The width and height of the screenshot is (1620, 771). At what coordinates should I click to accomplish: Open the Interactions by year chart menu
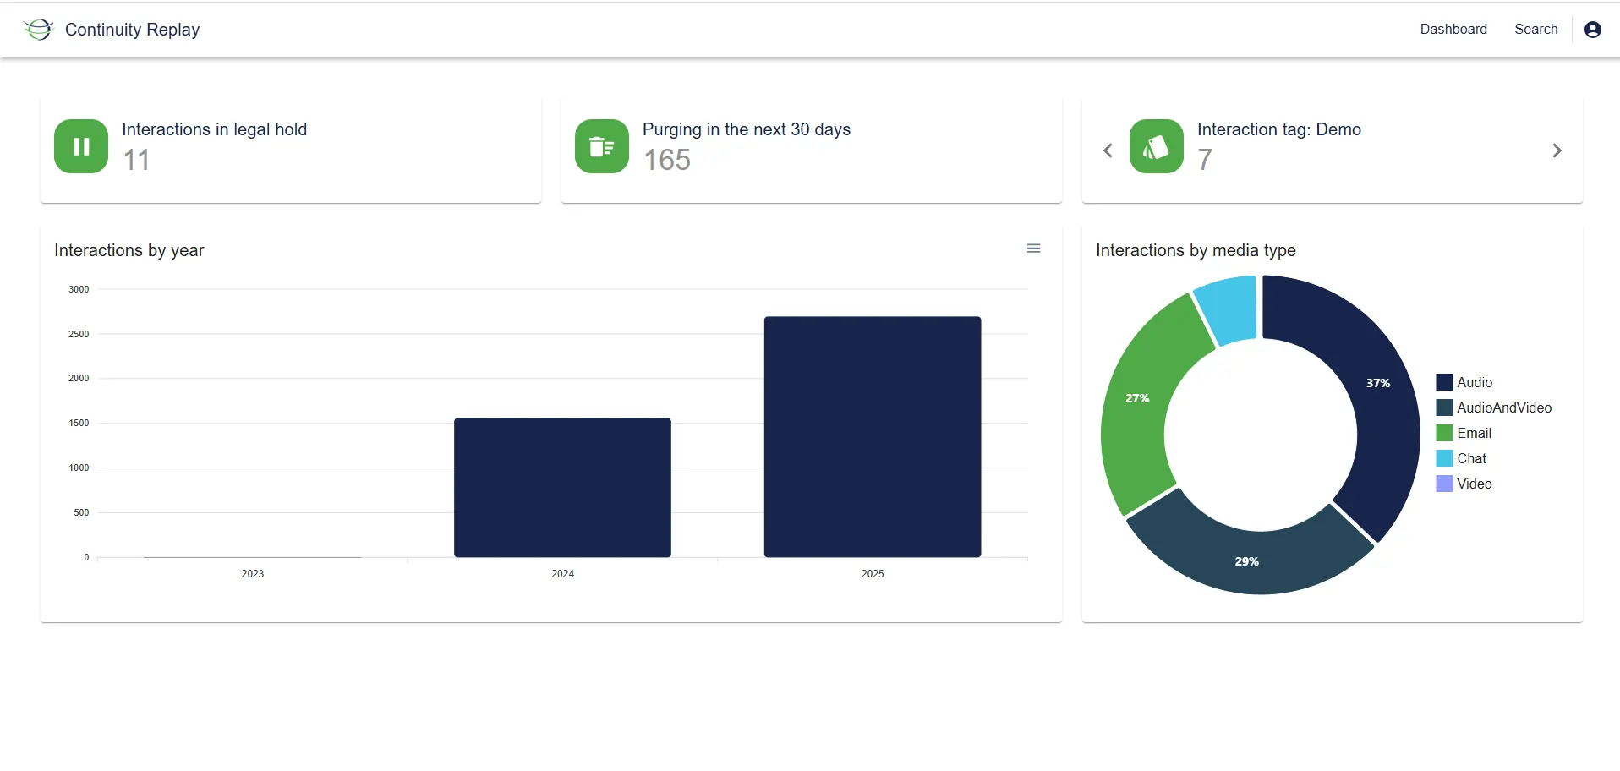click(1033, 249)
